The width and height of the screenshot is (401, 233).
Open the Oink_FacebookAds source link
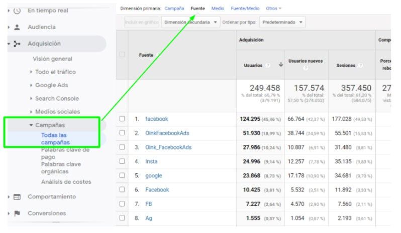168,147
